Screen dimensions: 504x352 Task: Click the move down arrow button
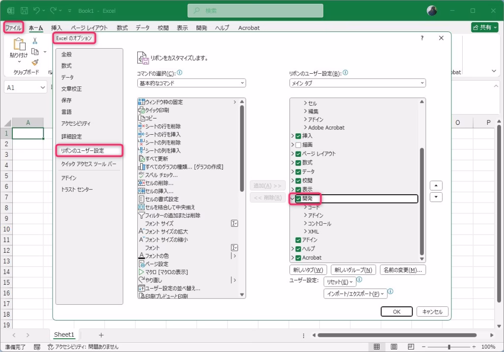tap(436, 197)
